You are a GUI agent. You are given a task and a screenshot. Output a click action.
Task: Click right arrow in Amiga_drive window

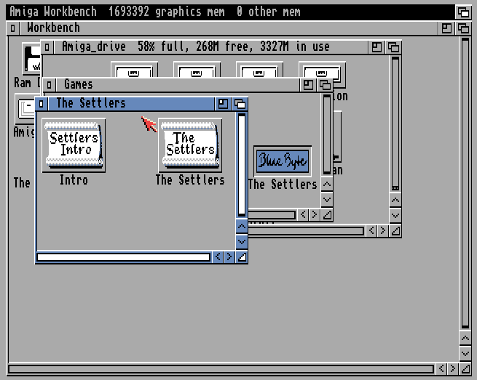[383, 231]
